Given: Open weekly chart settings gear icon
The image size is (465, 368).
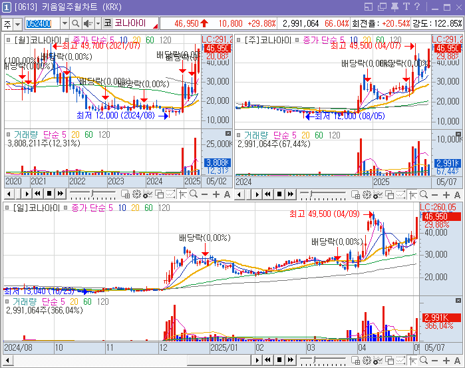Looking at the screenshot, I should tap(367, 195).
